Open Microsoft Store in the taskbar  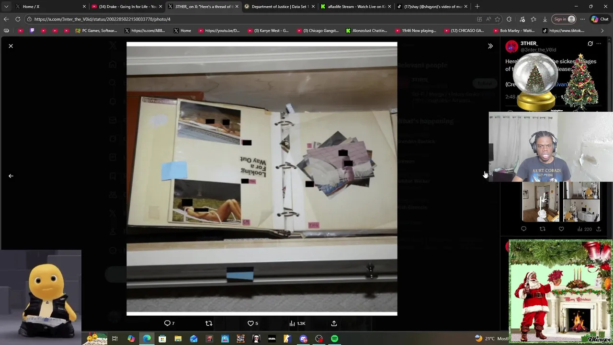pyautogui.click(x=162, y=339)
